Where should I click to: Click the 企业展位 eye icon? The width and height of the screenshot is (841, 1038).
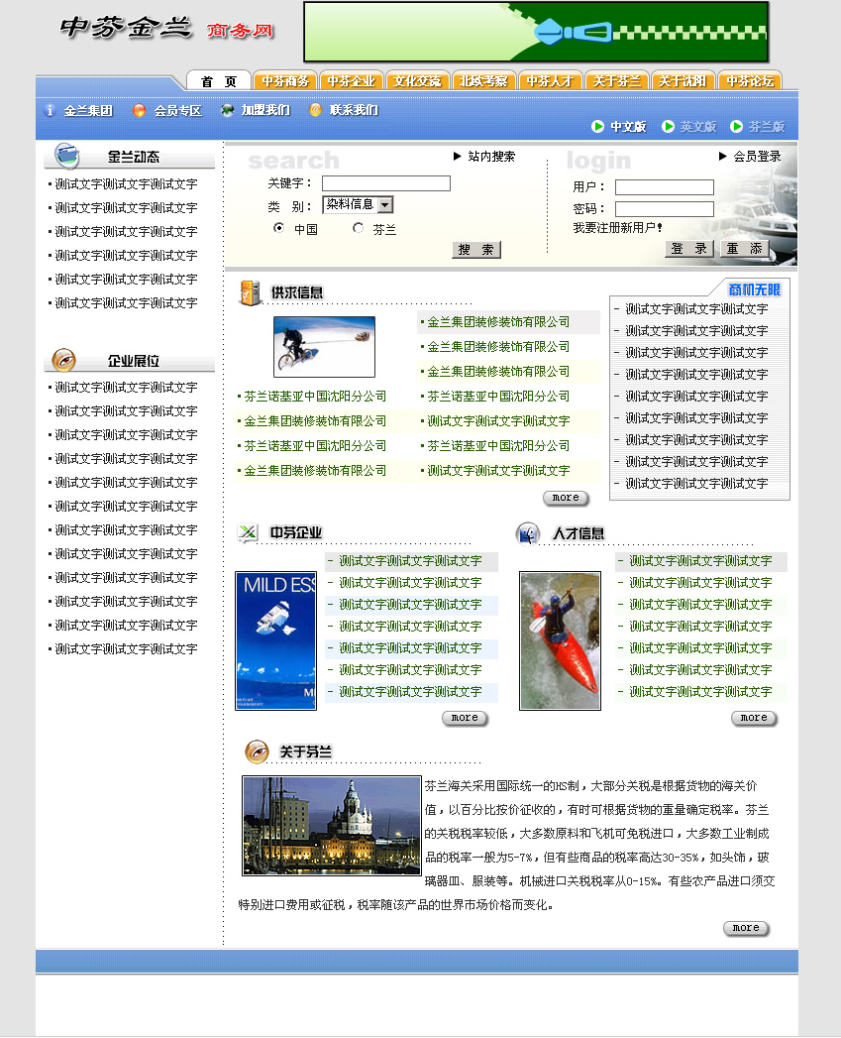point(63,360)
